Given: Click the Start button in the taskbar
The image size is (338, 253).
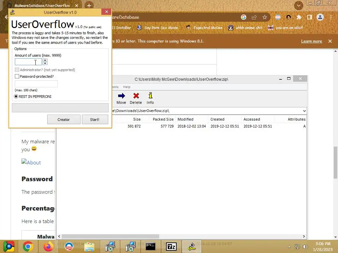Looking at the screenshot, I should pyautogui.click(x=9, y=246).
